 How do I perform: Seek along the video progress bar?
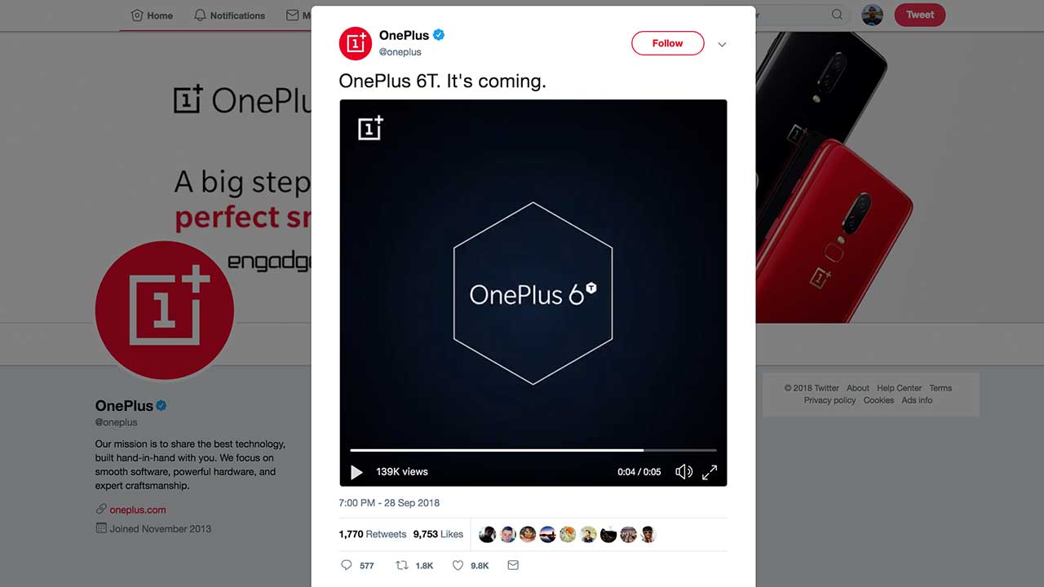pyautogui.click(x=533, y=450)
